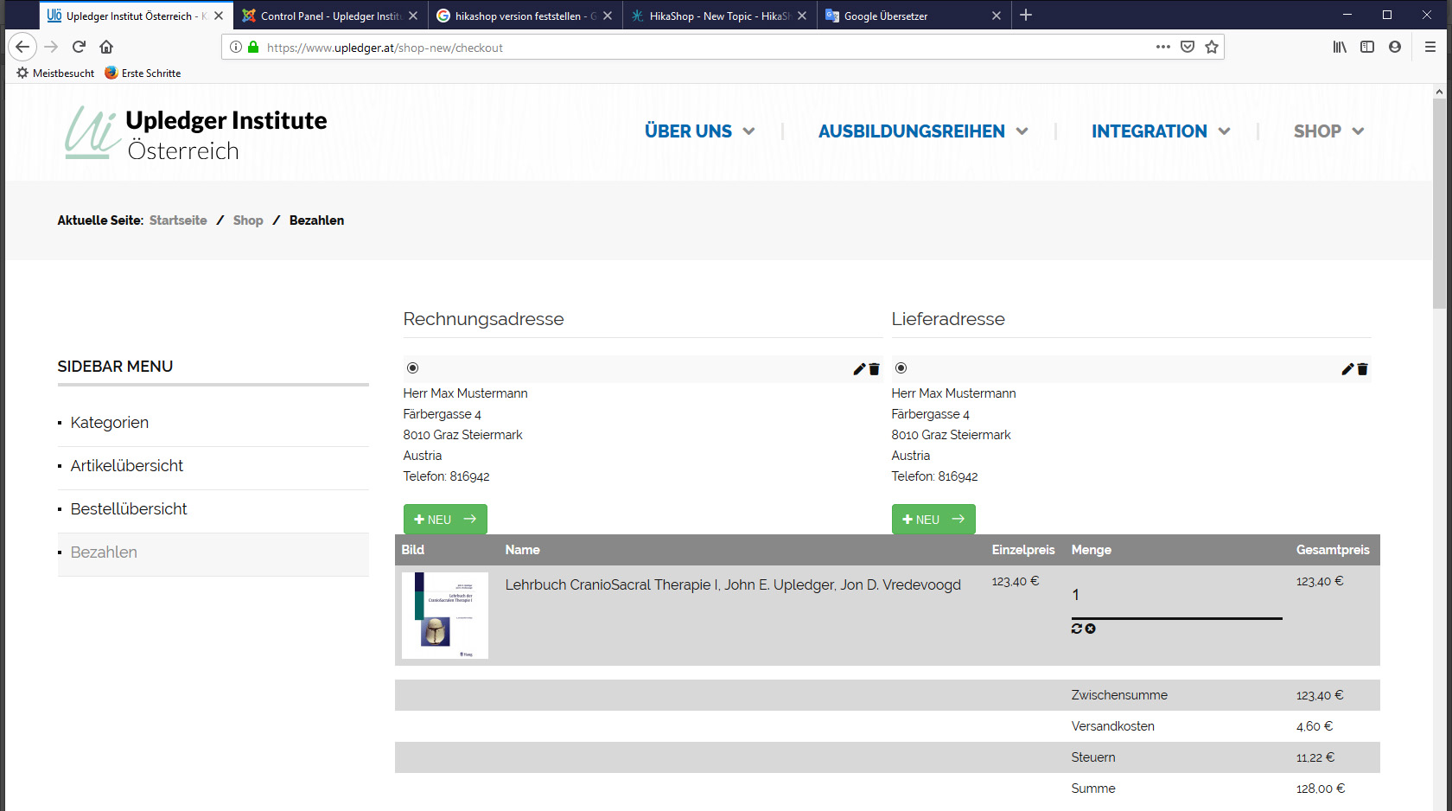The width and height of the screenshot is (1452, 811).
Task: Expand the INTEGRATION navigation menu
Action: [x=1160, y=131]
